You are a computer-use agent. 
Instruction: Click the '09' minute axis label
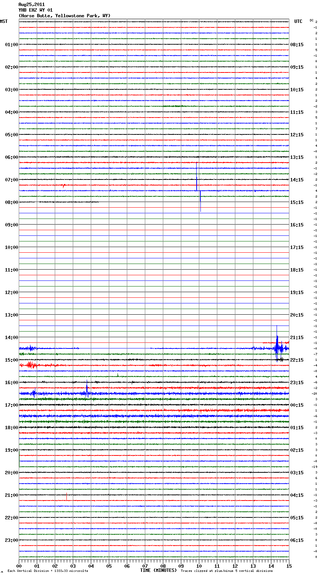click(x=181, y=566)
